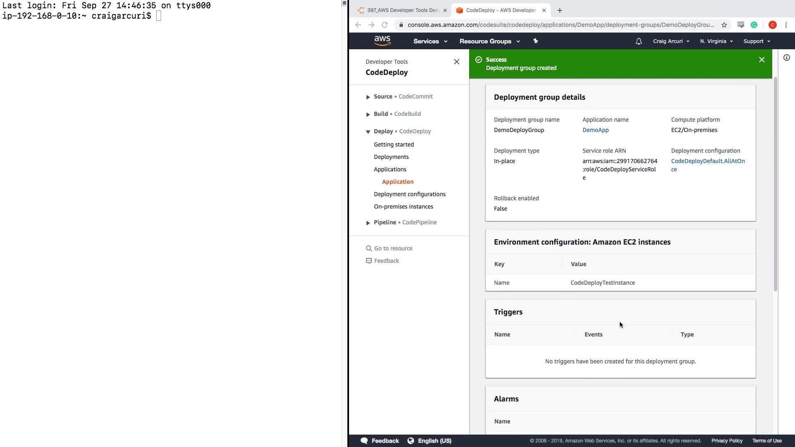The width and height of the screenshot is (795, 447).
Task: Close the Developer Tools sidebar
Action: click(x=456, y=62)
